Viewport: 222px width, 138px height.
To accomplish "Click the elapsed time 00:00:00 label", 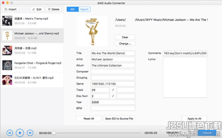I will tap(45, 133).
